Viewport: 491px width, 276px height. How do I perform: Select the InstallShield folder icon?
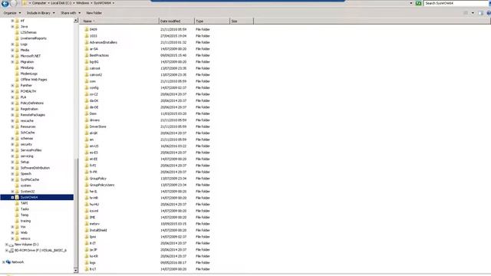[x=87, y=230]
